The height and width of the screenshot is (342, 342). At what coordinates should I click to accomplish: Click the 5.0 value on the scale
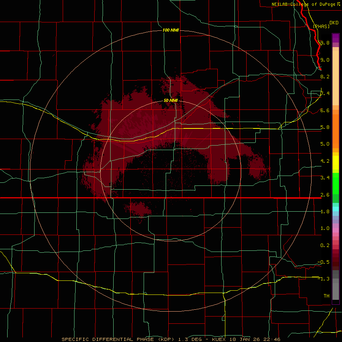(325, 144)
